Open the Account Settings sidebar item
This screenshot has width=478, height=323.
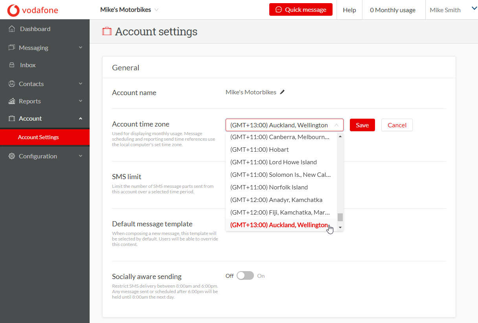coord(45,137)
